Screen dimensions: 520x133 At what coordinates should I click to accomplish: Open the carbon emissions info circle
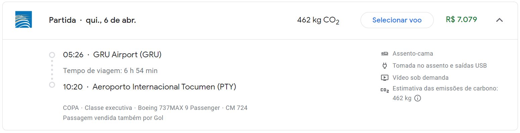(x=418, y=98)
